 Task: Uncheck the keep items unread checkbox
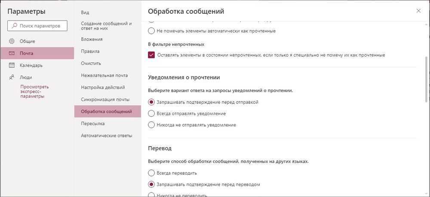coord(151,55)
